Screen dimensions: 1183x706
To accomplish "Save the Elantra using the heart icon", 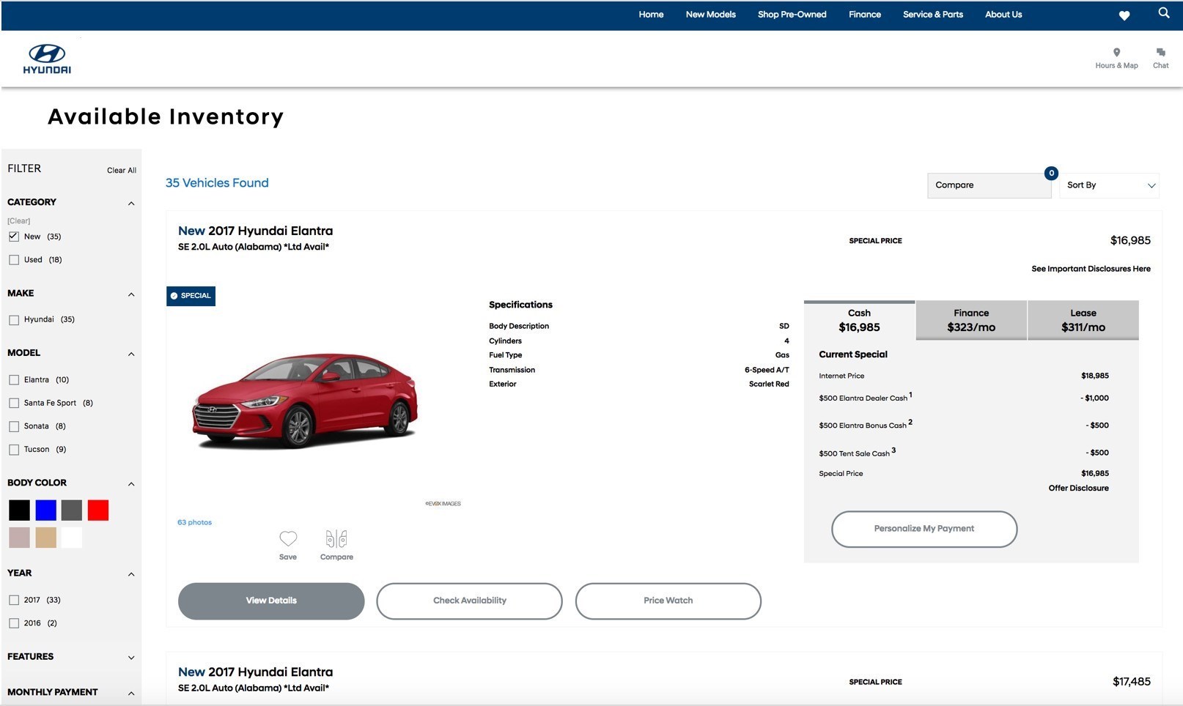I will pyautogui.click(x=287, y=539).
